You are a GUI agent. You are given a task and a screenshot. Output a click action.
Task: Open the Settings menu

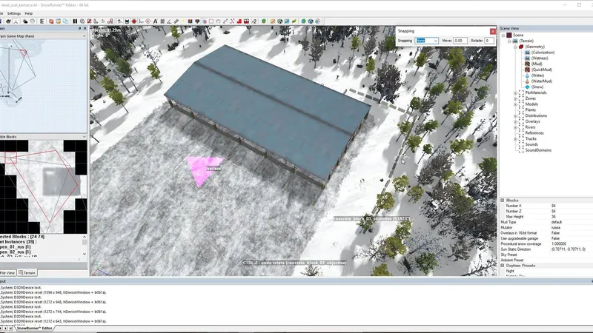(x=14, y=13)
